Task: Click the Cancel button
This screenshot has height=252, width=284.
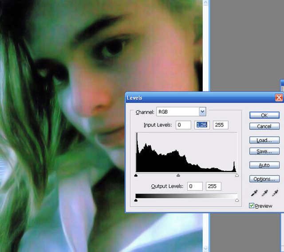Action: pos(264,126)
